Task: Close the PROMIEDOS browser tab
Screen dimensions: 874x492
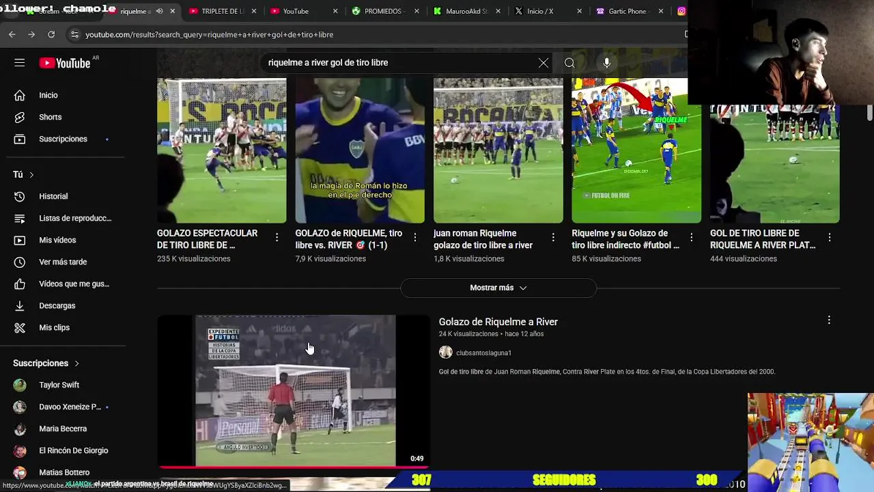Action: (x=416, y=11)
